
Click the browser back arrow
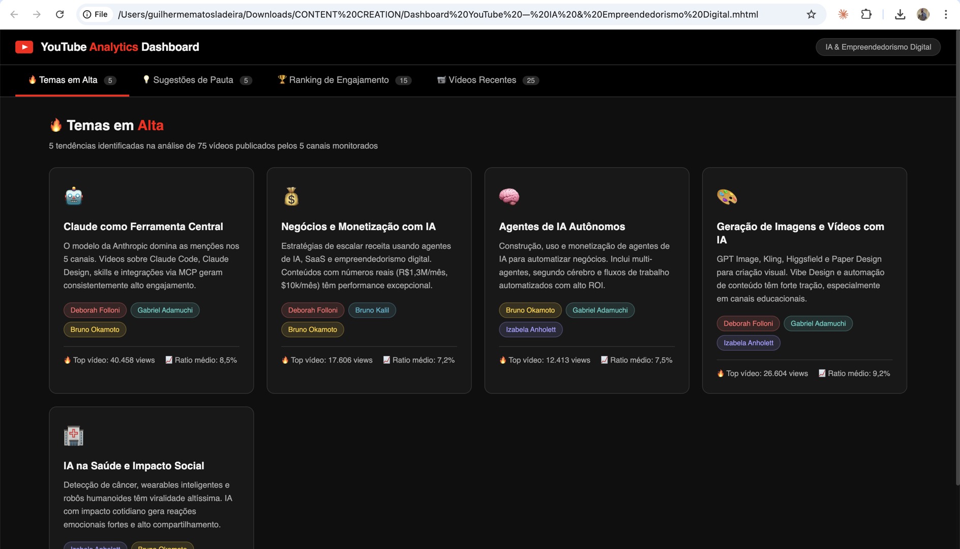coord(14,14)
